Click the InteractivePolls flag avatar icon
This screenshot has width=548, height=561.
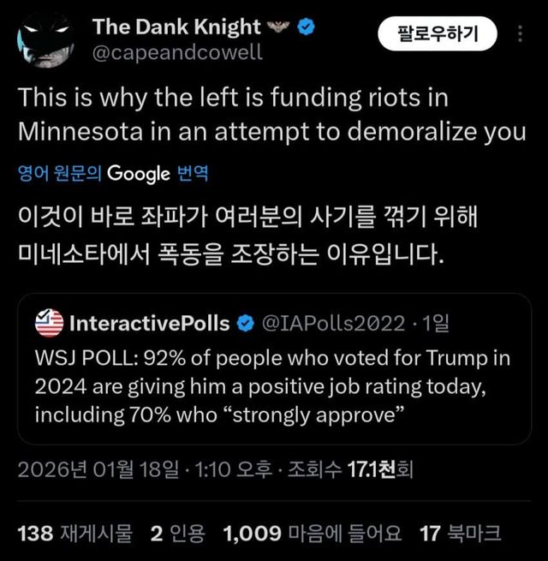pos(50,323)
